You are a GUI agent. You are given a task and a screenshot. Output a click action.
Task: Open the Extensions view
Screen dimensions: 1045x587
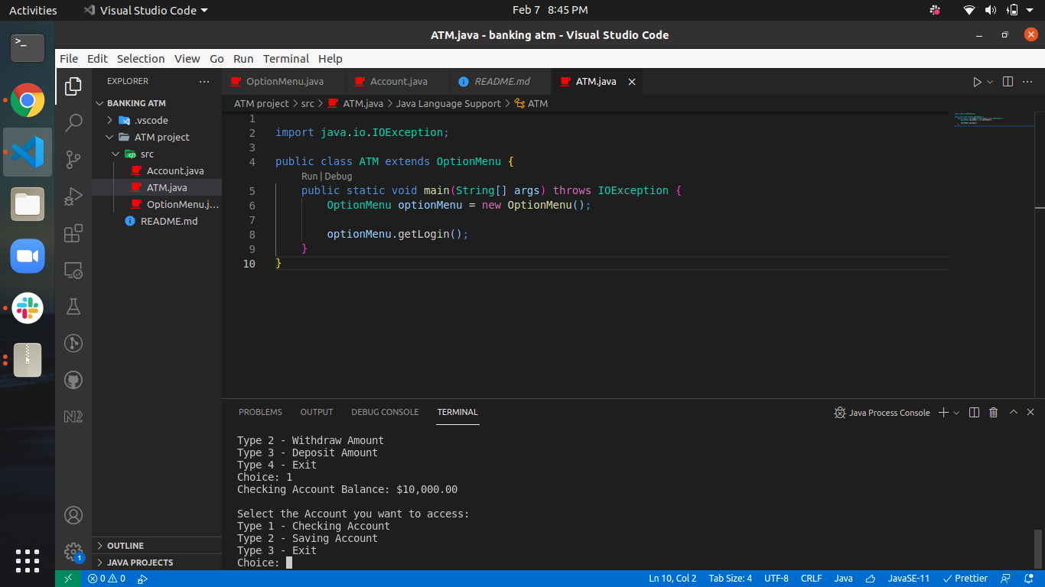(x=73, y=233)
